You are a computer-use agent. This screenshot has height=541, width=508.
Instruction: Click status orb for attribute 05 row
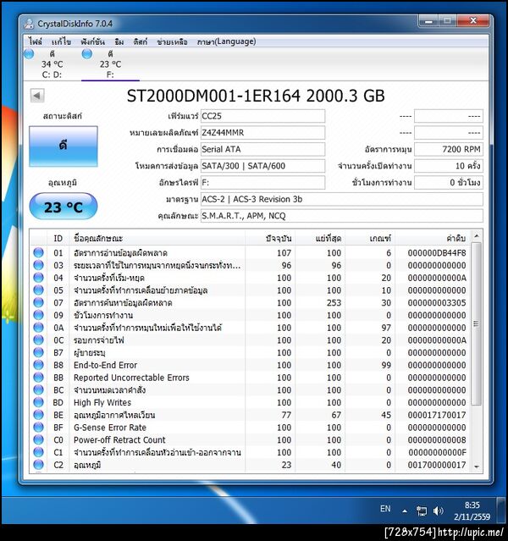click(39, 290)
